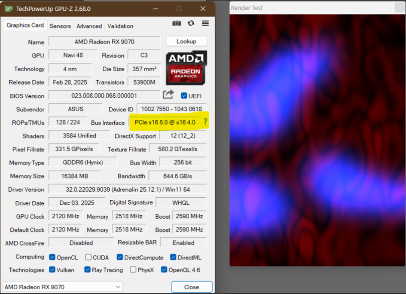Click the Memory Type value GDDR6 (Hynix)
The image size is (406, 294).
coord(83,162)
